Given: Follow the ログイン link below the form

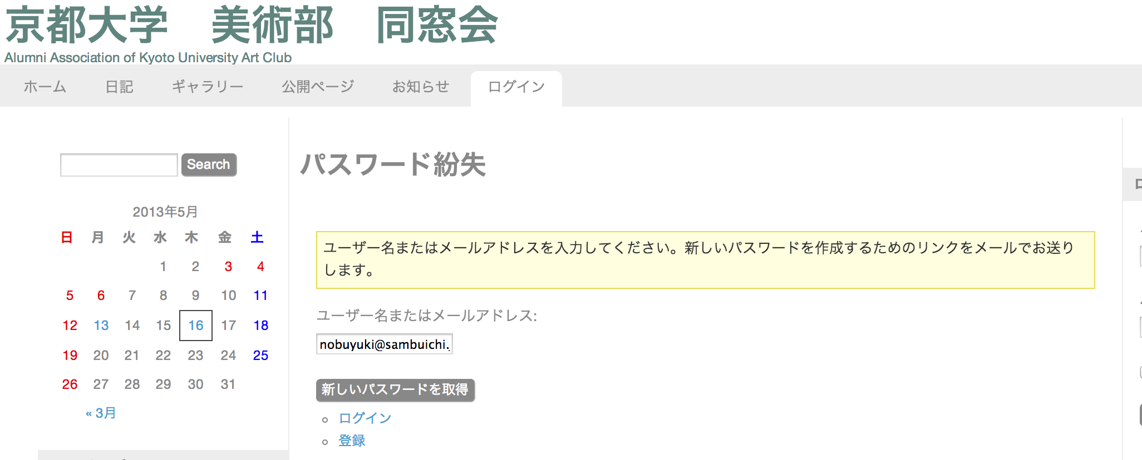Looking at the screenshot, I should (x=365, y=418).
